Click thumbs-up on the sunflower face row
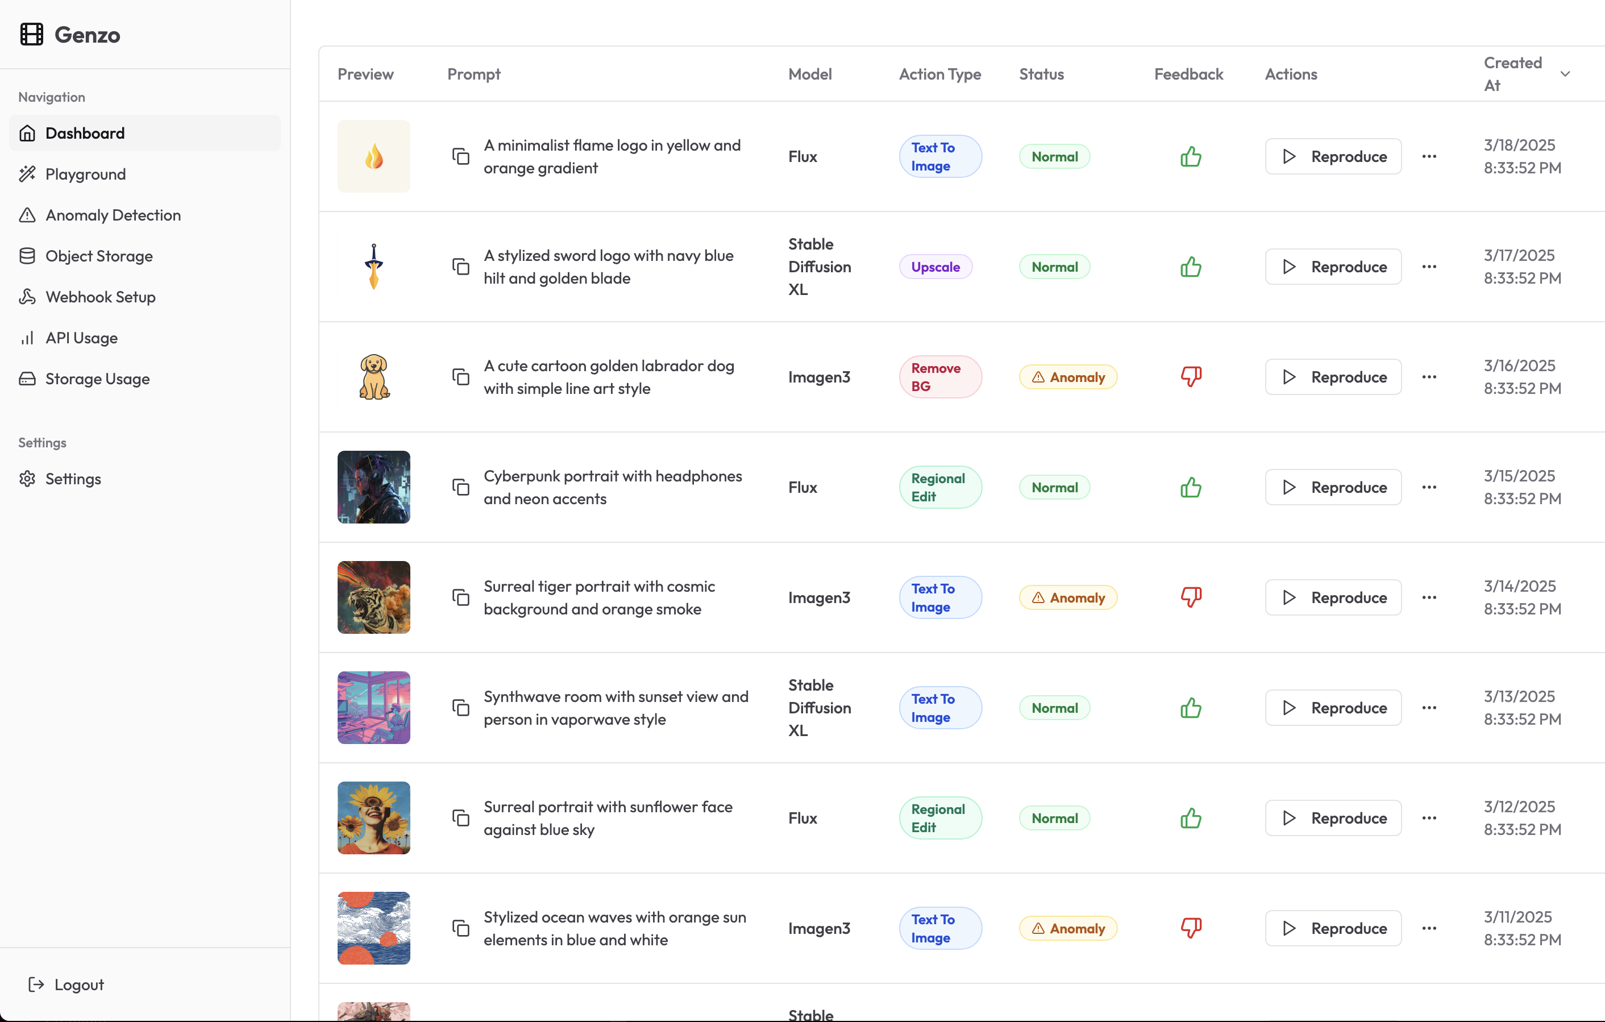The image size is (1605, 1022). [1191, 818]
